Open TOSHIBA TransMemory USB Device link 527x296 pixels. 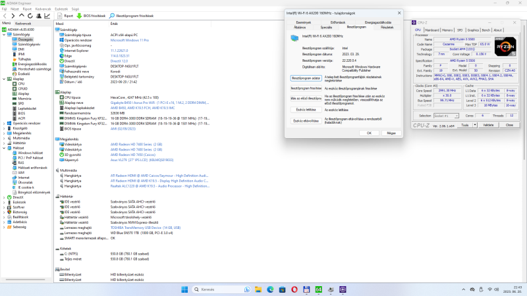pyautogui.click(x=146, y=228)
